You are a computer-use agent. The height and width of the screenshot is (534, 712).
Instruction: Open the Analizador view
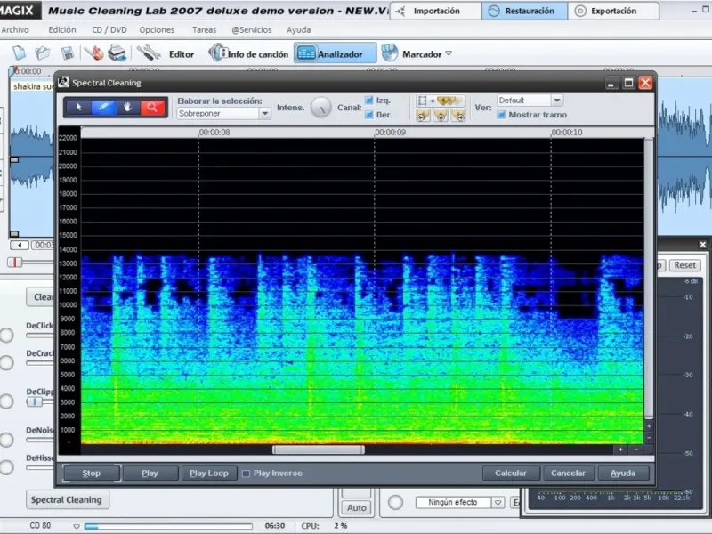pyautogui.click(x=335, y=54)
